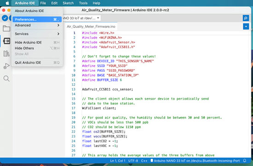Expand the Advanced submenu
253x166 pixels.
tap(37, 25)
